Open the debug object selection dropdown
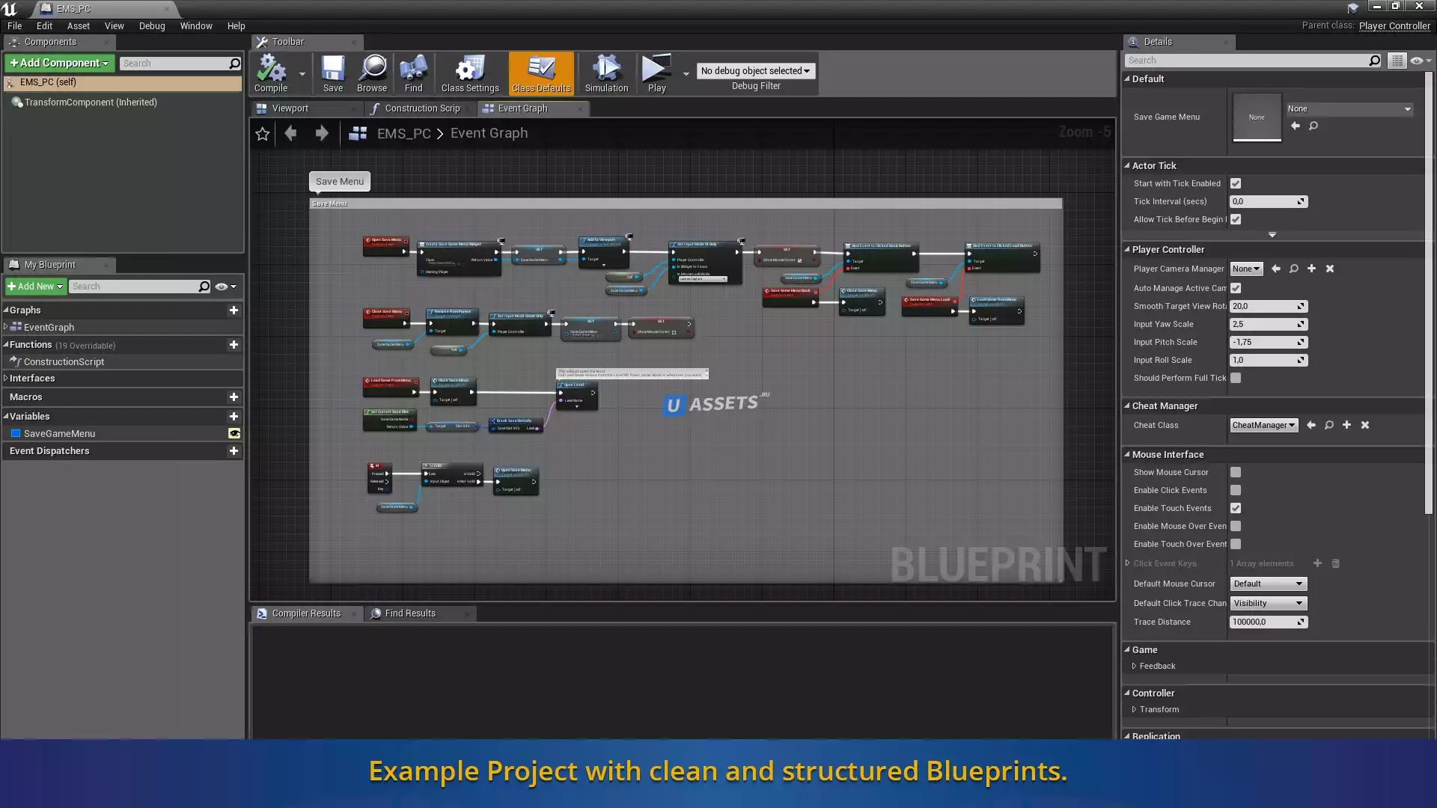This screenshot has width=1437, height=808. click(755, 70)
